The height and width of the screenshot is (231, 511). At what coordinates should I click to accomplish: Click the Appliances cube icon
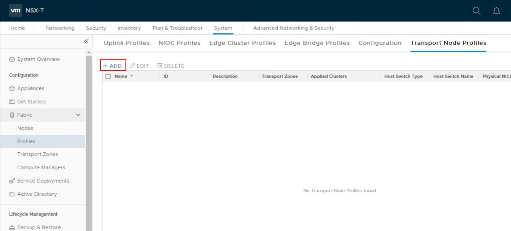click(x=12, y=88)
